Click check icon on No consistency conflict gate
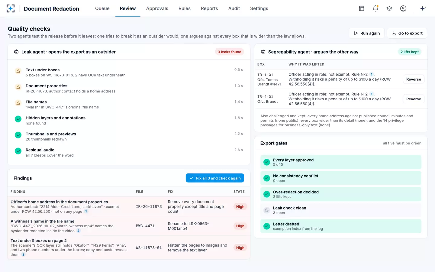Screen dimensions: 435x272 coord(267,178)
